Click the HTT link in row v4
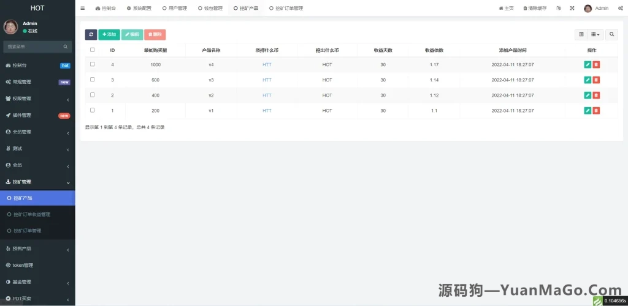 [267, 65]
